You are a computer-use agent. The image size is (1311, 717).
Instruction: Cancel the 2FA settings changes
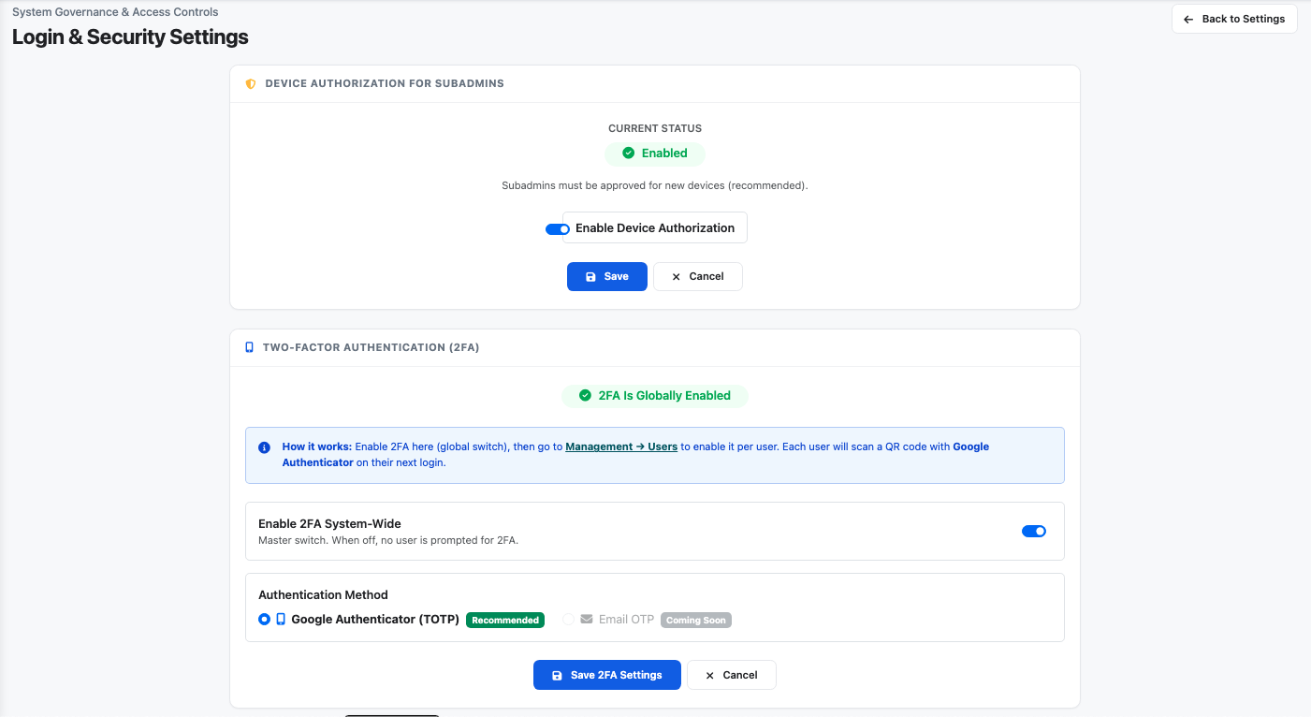click(732, 675)
